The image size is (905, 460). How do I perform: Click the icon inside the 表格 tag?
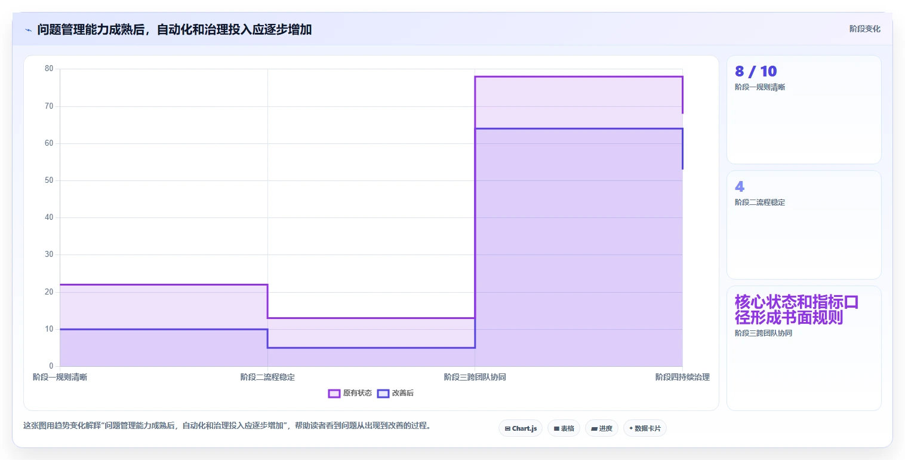pos(556,428)
